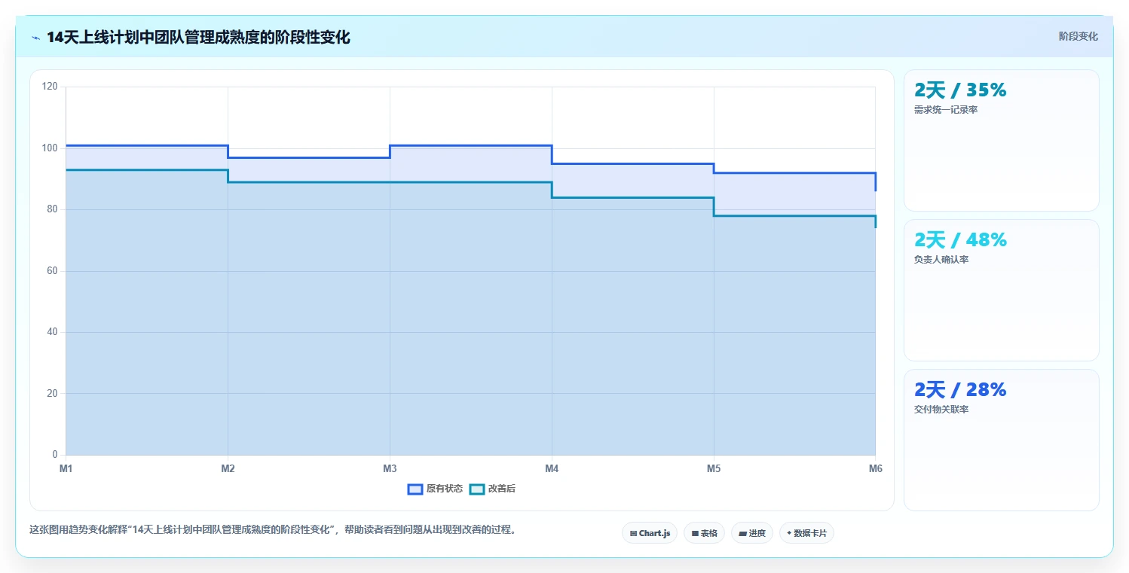Screen dimensions: 1129x573
Task: Toggle the 改善后 legend item
Action: [x=492, y=489]
